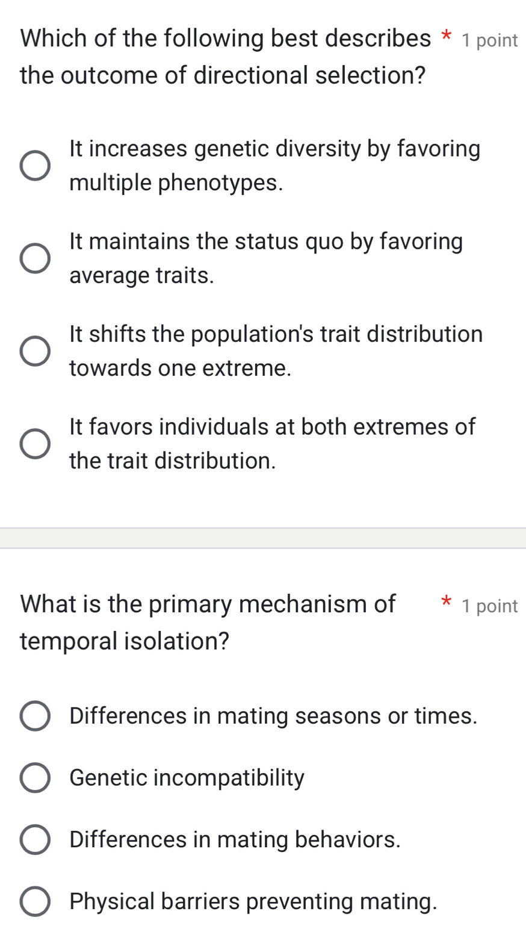Image resolution: width=526 pixels, height=932 pixels.
Task: Select "It increases genetic diversity by favoring multiple phenotypes"
Action: click(x=34, y=165)
